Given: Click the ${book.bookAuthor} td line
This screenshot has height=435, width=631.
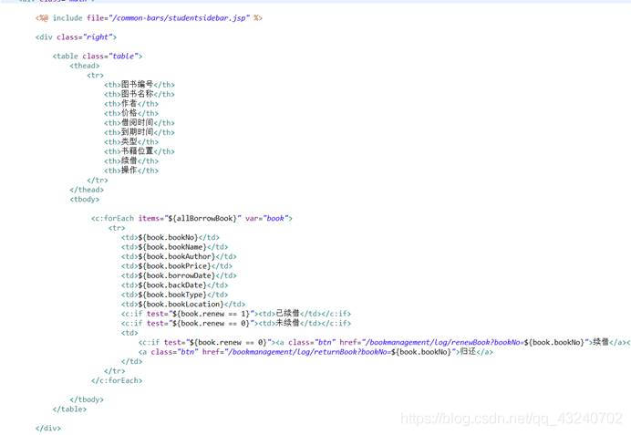Looking at the screenshot, I should 179,256.
